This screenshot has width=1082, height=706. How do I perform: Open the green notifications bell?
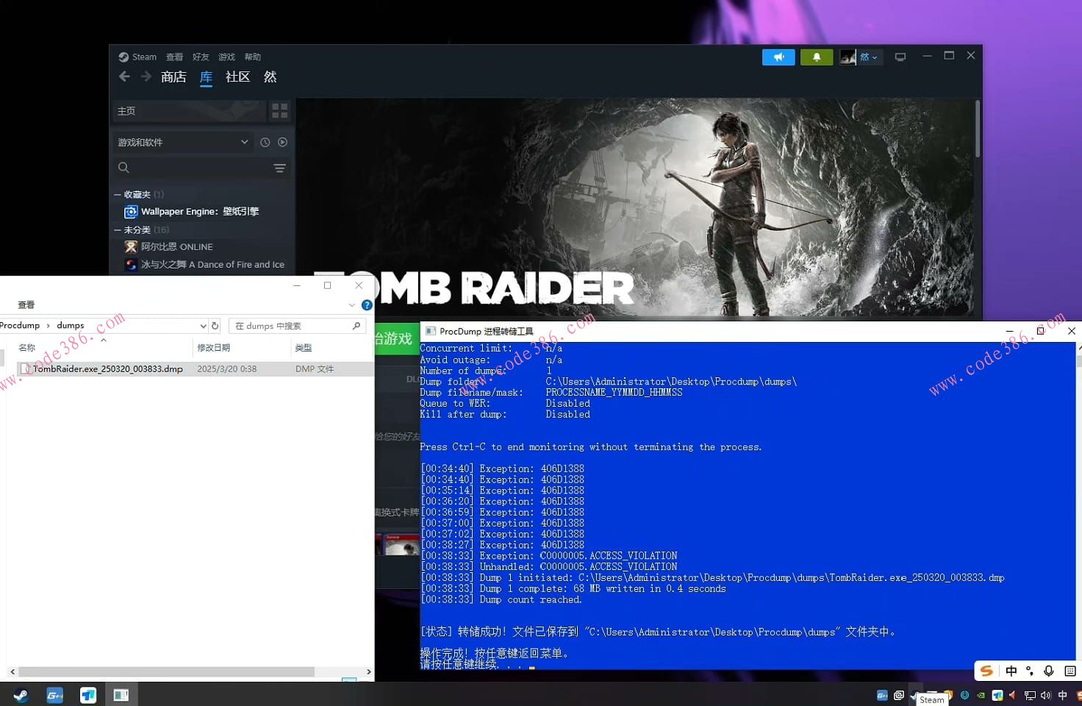pyautogui.click(x=816, y=57)
